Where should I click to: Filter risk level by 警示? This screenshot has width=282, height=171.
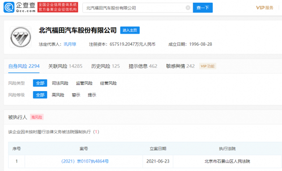pyautogui.click(x=76, y=95)
